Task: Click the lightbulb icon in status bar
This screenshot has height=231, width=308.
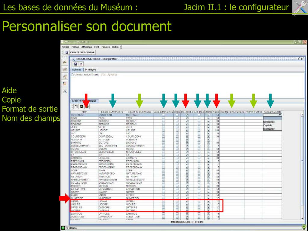Action: click(304, 227)
